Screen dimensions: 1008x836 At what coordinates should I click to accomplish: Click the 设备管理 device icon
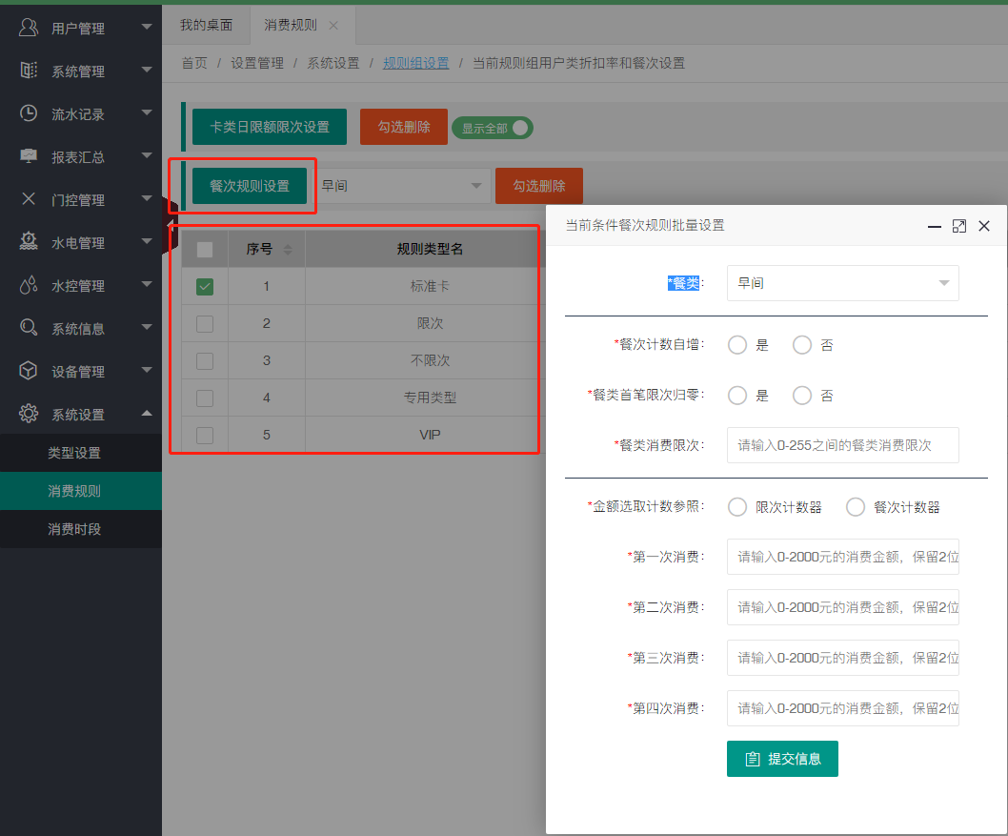tap(27, 371)
